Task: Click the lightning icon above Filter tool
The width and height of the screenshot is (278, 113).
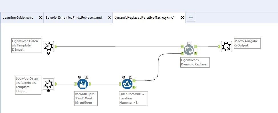Action: click(131, 77)
